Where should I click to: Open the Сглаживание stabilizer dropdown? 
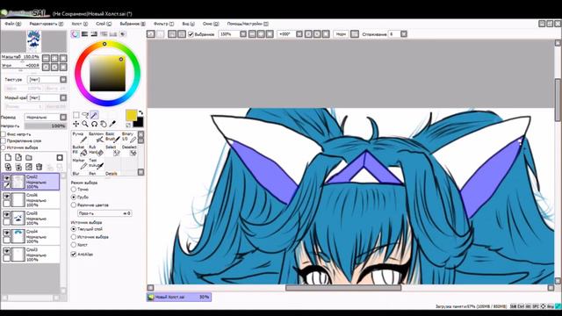(x=404, y=34)
